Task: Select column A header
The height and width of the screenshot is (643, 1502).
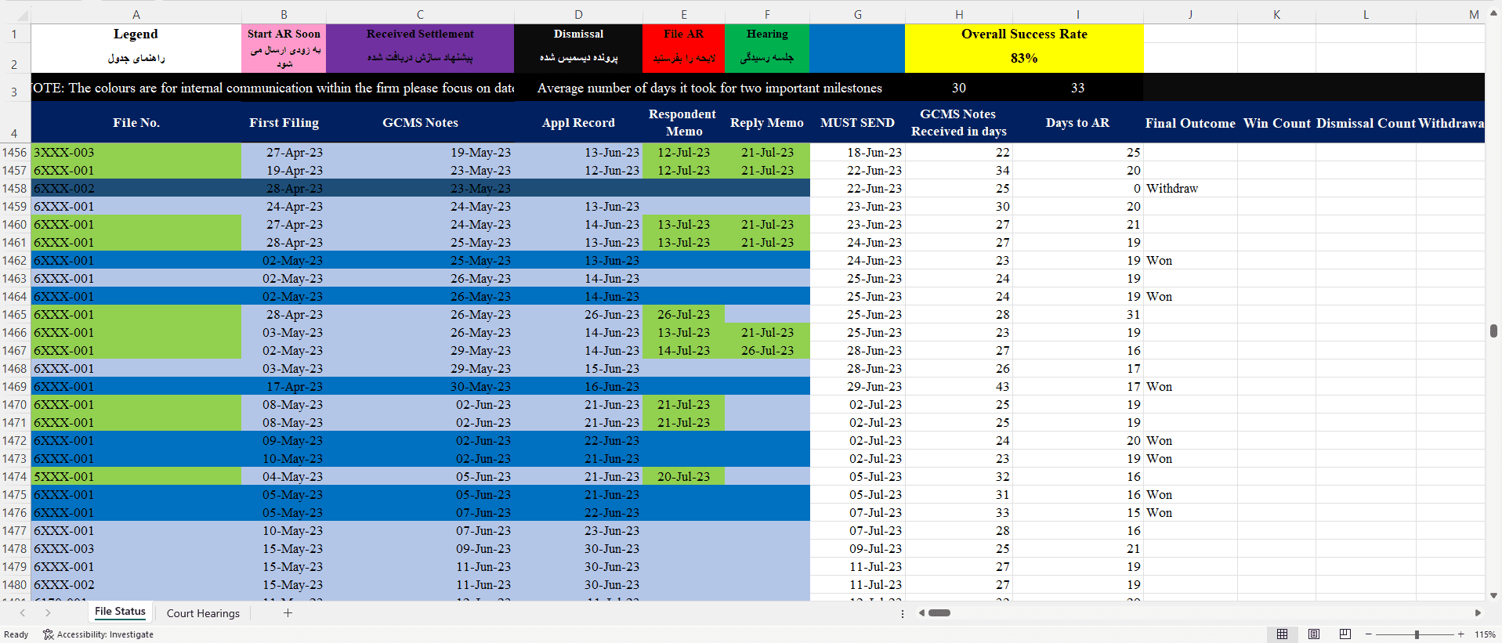Action: [x=136, y=15]
